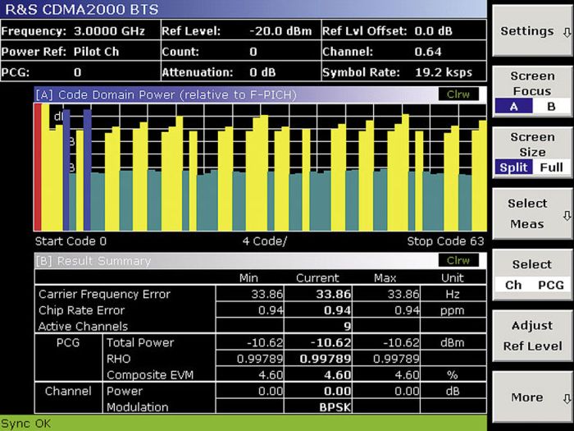
Task: Click the 4 Code/ scale label
Action: point(265,241)
